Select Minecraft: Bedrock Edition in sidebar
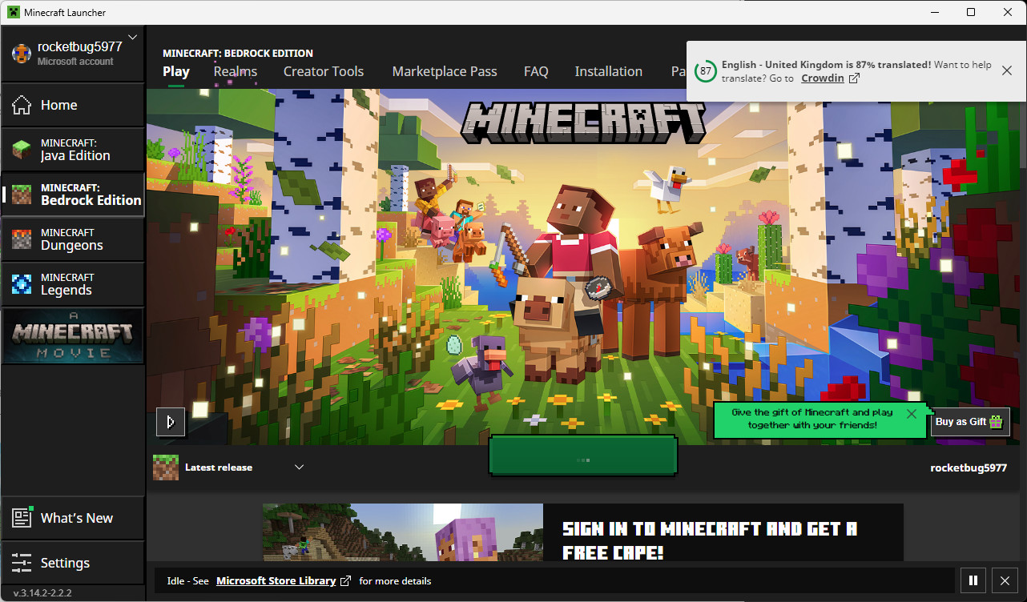 pyautogui.click(x=73, y=195)
